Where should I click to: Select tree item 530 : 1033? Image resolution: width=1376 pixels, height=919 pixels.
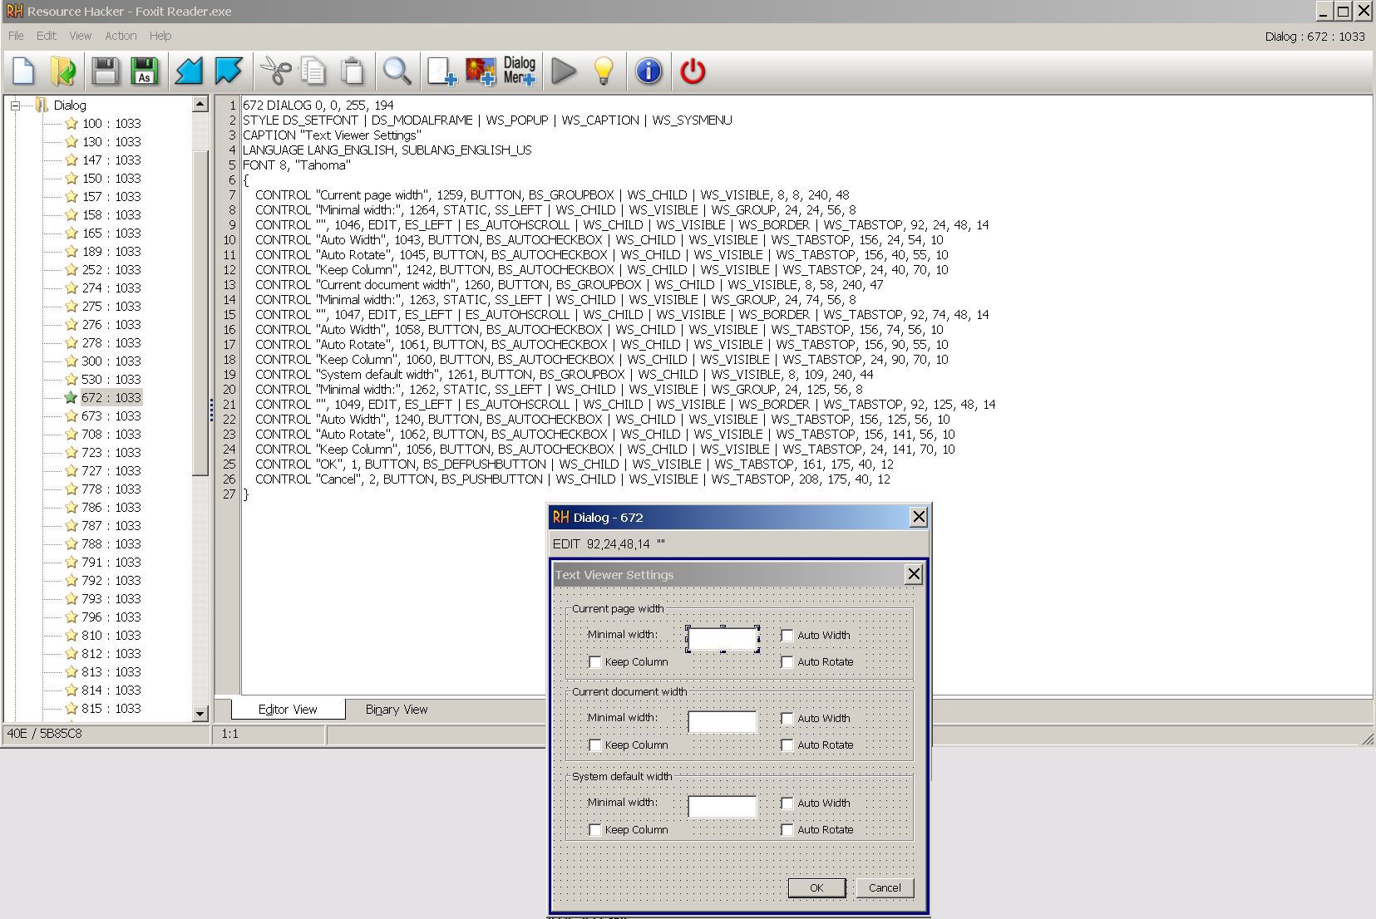tap(111, 380)
